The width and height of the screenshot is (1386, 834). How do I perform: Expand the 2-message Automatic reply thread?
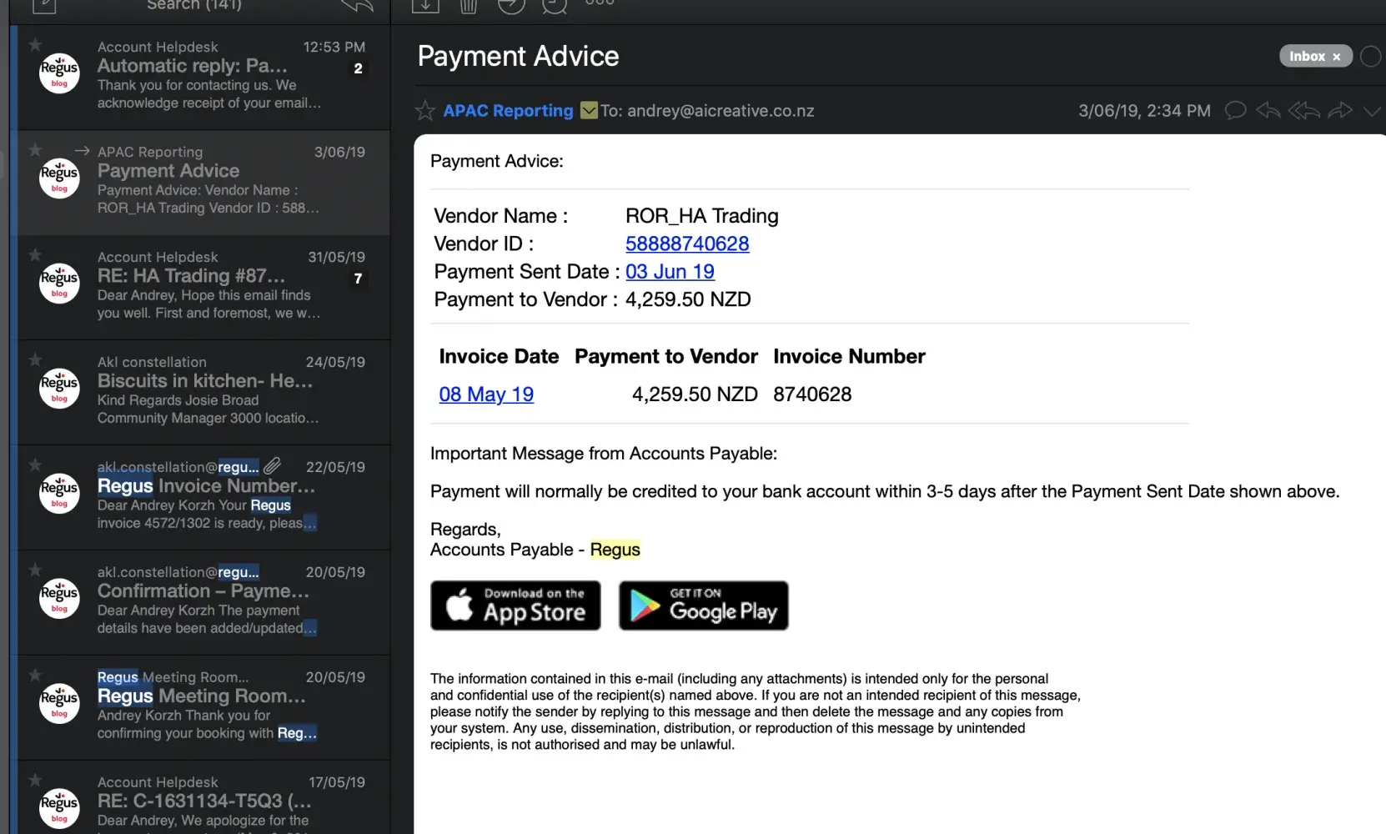point(358,68)
